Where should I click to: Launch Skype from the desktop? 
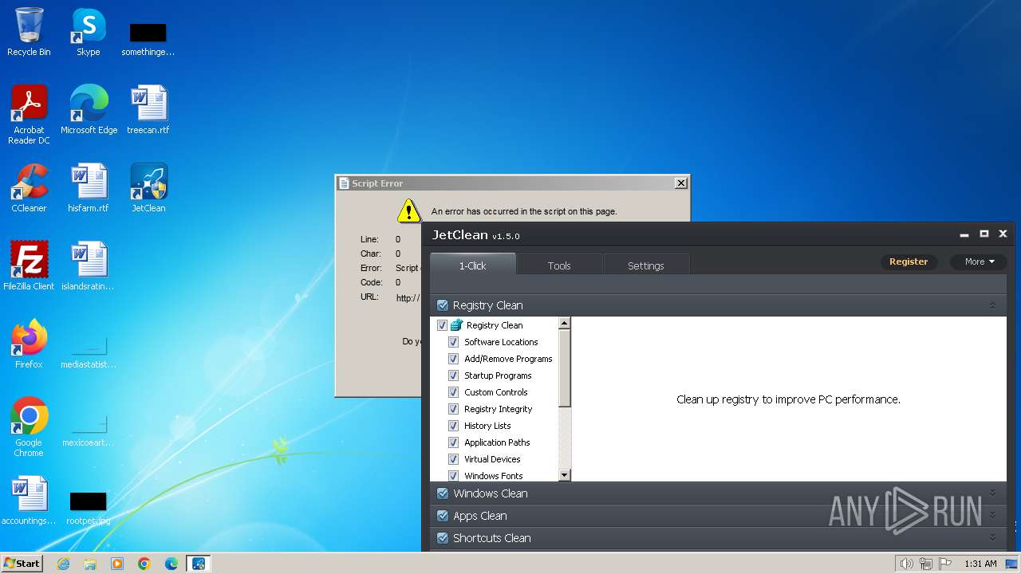click(x=89, y=32)
